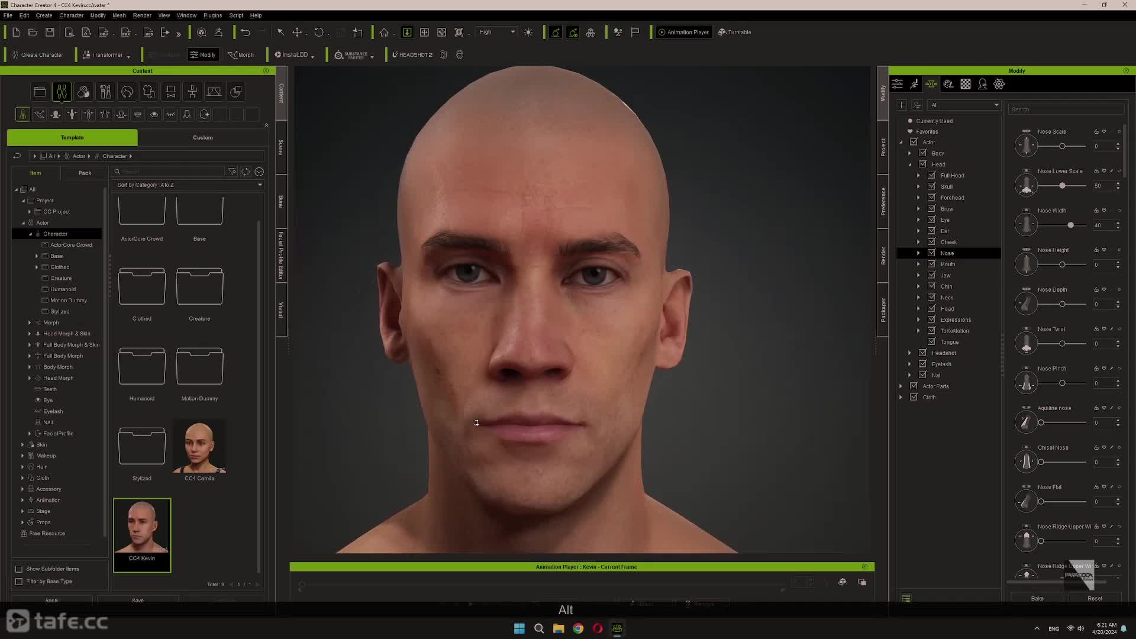The image size is (1136, 639).
Task: Open the All filter dropdown in Modify
Action: (964, 105)
